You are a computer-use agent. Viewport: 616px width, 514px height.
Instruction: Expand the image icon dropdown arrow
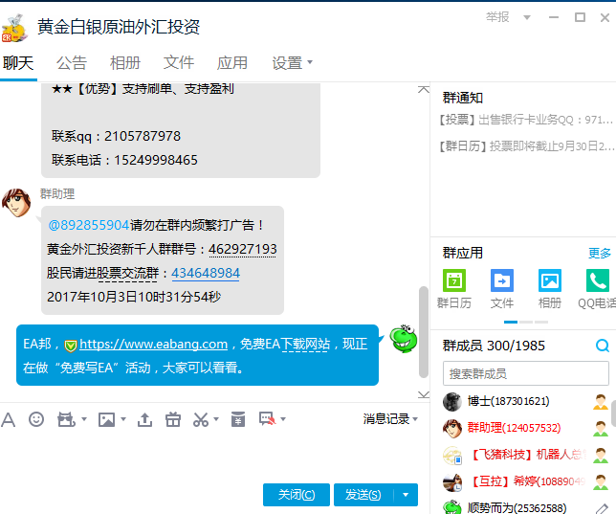(x=123, y=419)
